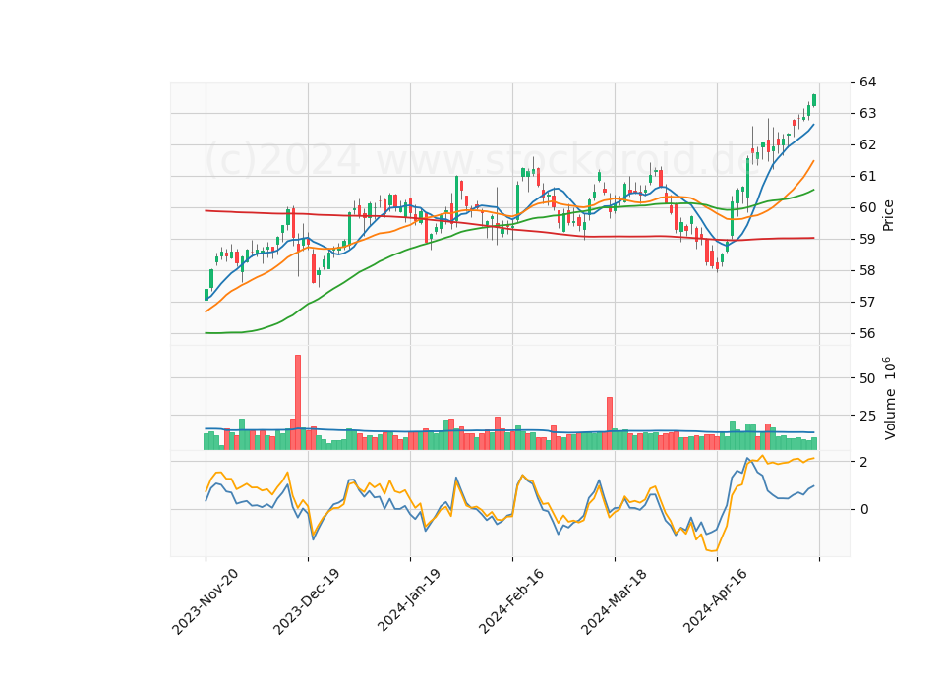Select the 61 price tick label
The height and width of the screenshot is (678, 944).
pos(867,176)
